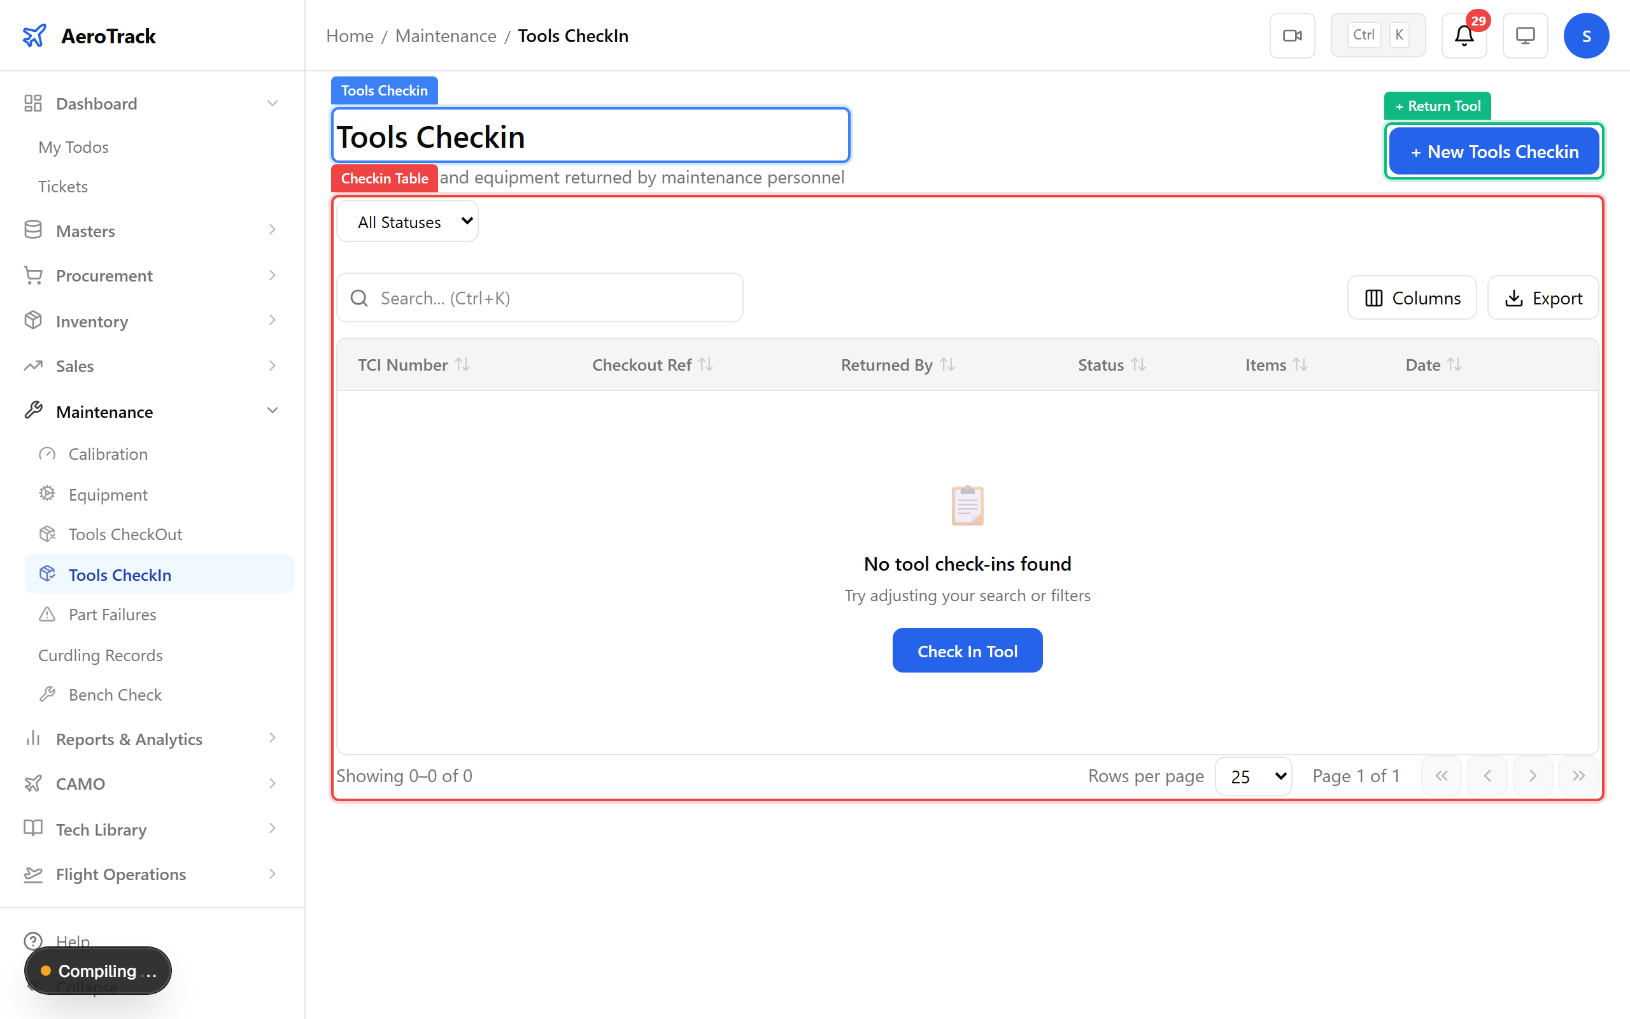The height and width of the screenshot is (1019, 1630).
Task: Click the New Tools Checkin button
Action: (x=1493, y=151)
